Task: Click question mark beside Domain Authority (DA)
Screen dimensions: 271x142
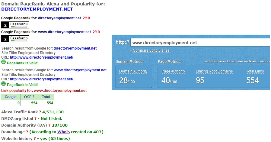Action: coord(49,125)
